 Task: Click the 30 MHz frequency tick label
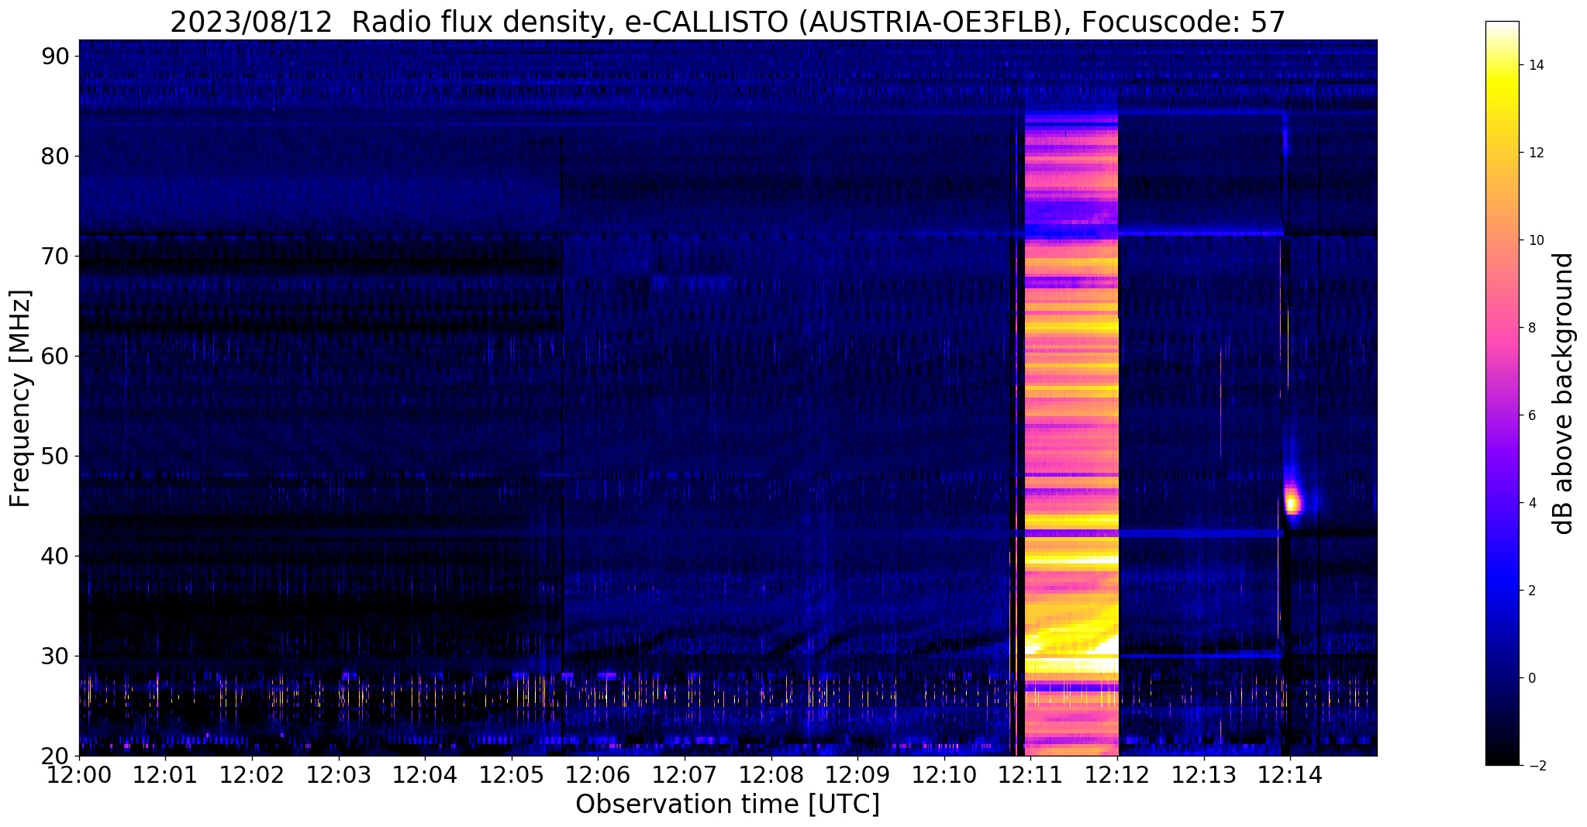pos(57,656)
